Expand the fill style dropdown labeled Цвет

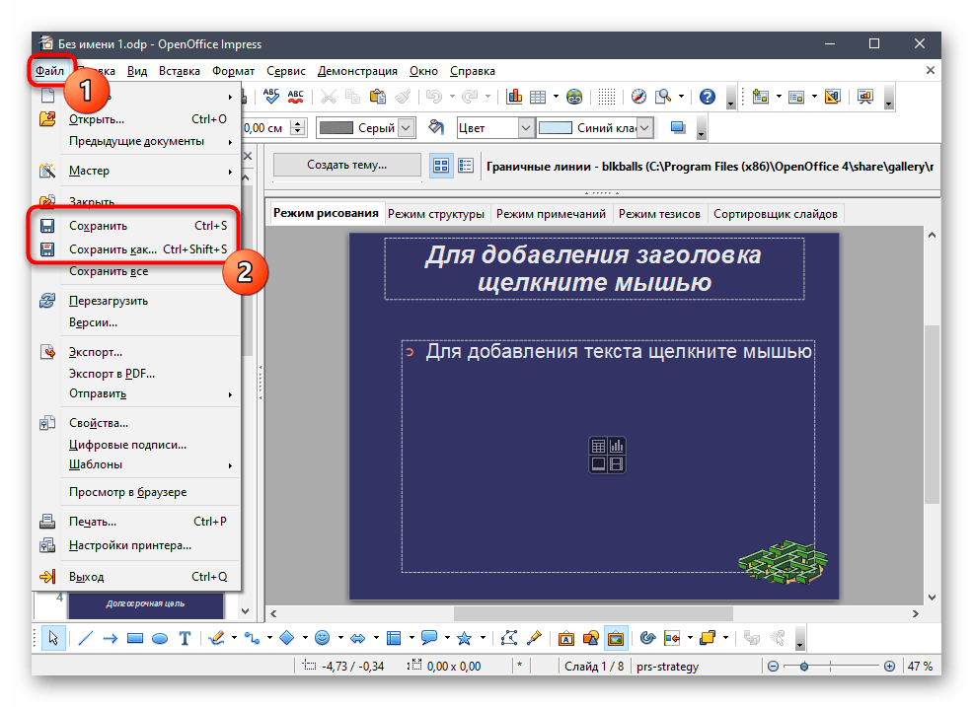click(525, 128)
